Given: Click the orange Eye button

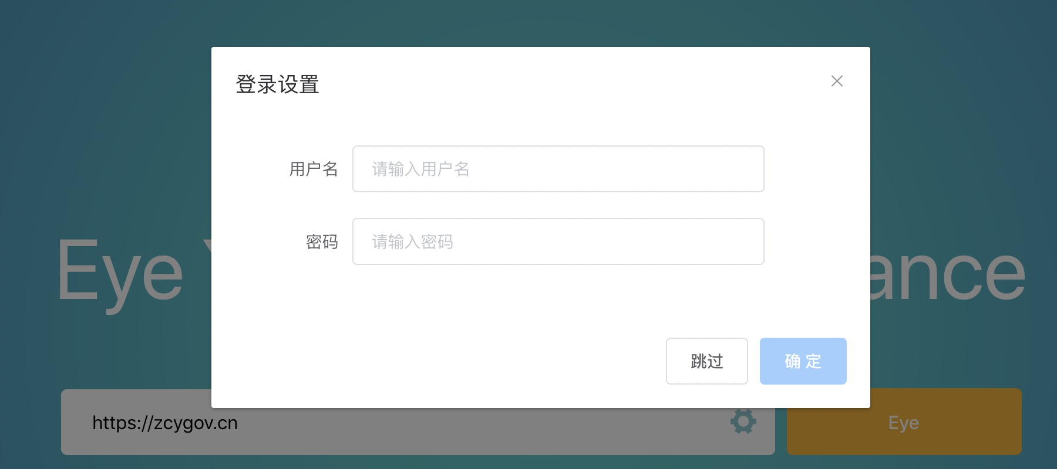Looking at the screenshot, I should [904, 422].
